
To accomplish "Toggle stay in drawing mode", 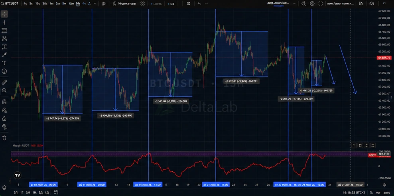I will pos(4,110).
